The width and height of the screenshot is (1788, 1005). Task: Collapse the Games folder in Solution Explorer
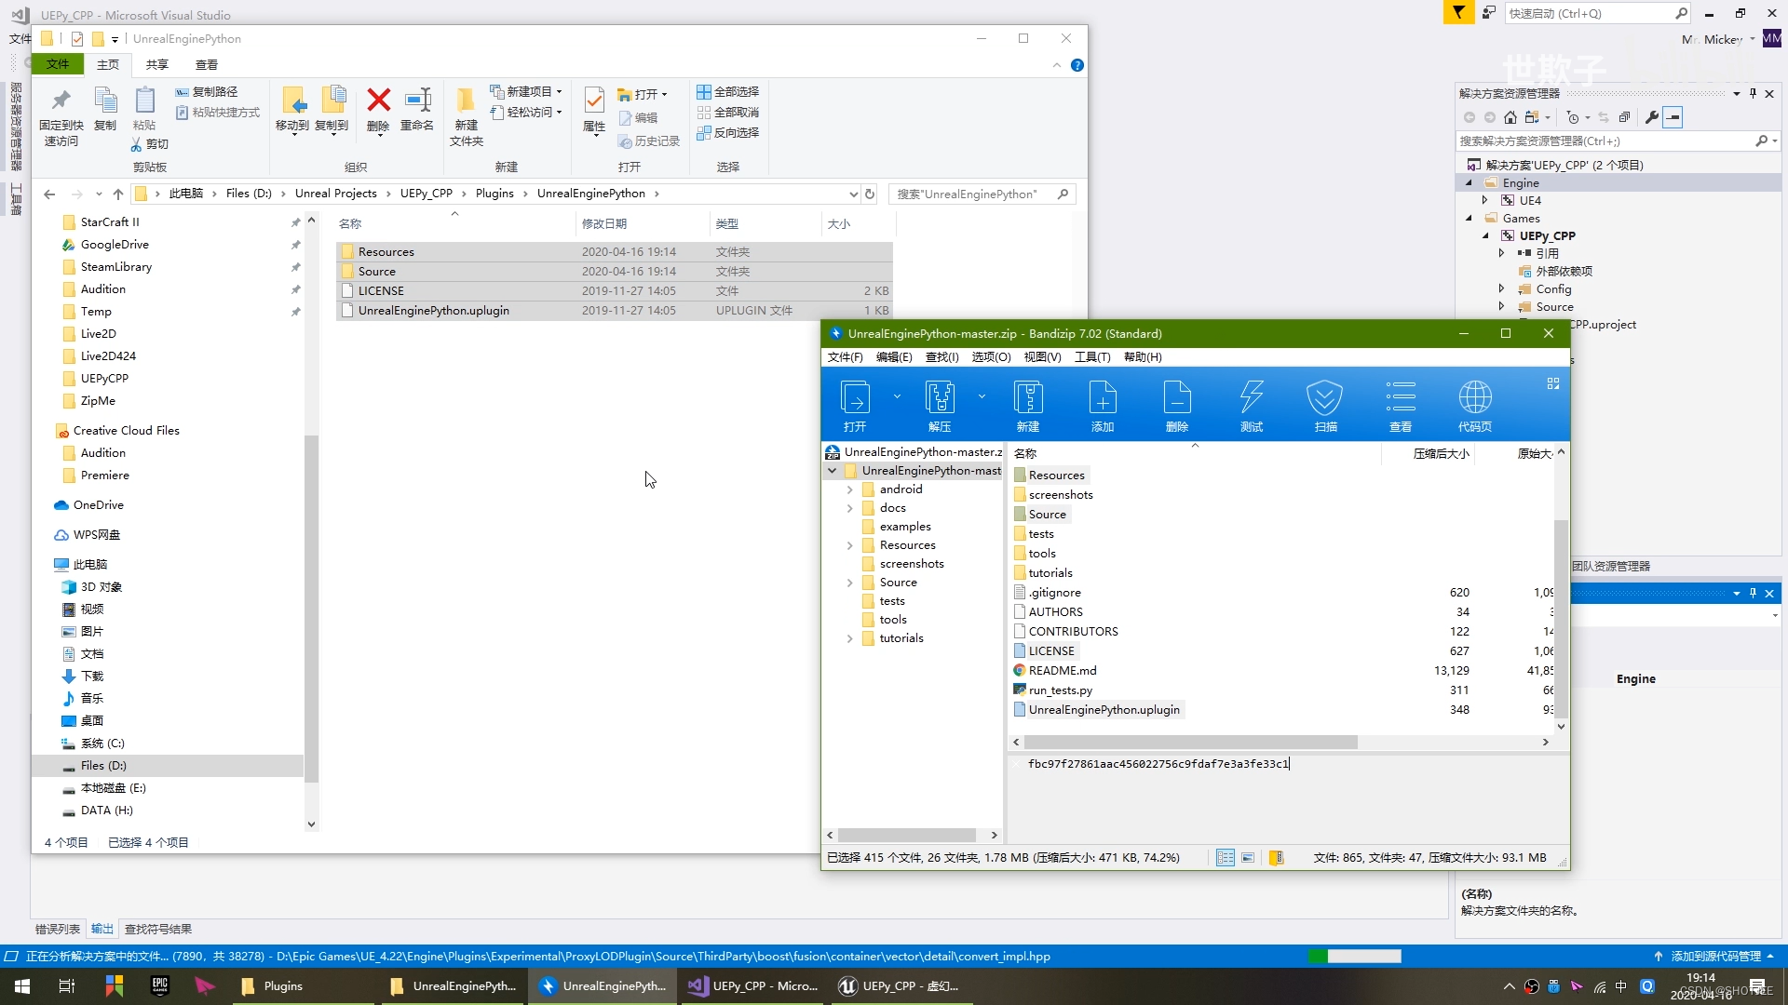pyautogui.click(x=1470, y=218)
